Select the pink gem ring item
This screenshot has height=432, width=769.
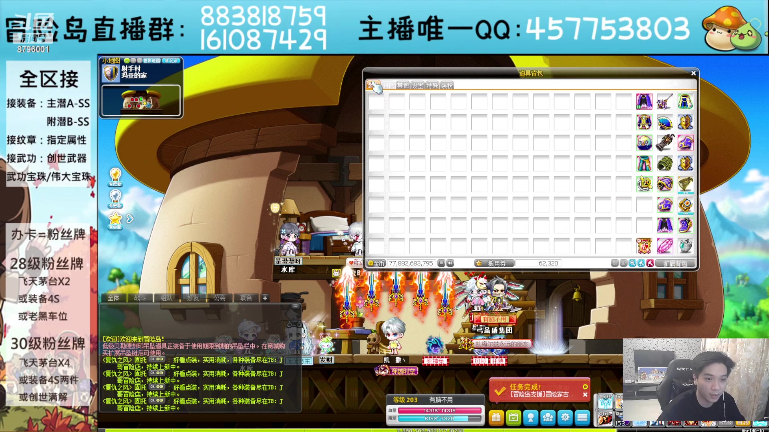click(x=665, y=246)
